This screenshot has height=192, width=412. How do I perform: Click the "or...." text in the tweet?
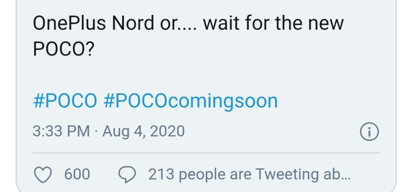tap(177, 24)
